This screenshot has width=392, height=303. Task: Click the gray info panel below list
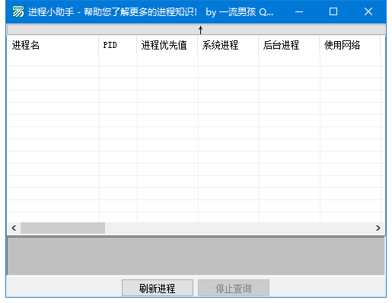[x=196, y=256]
